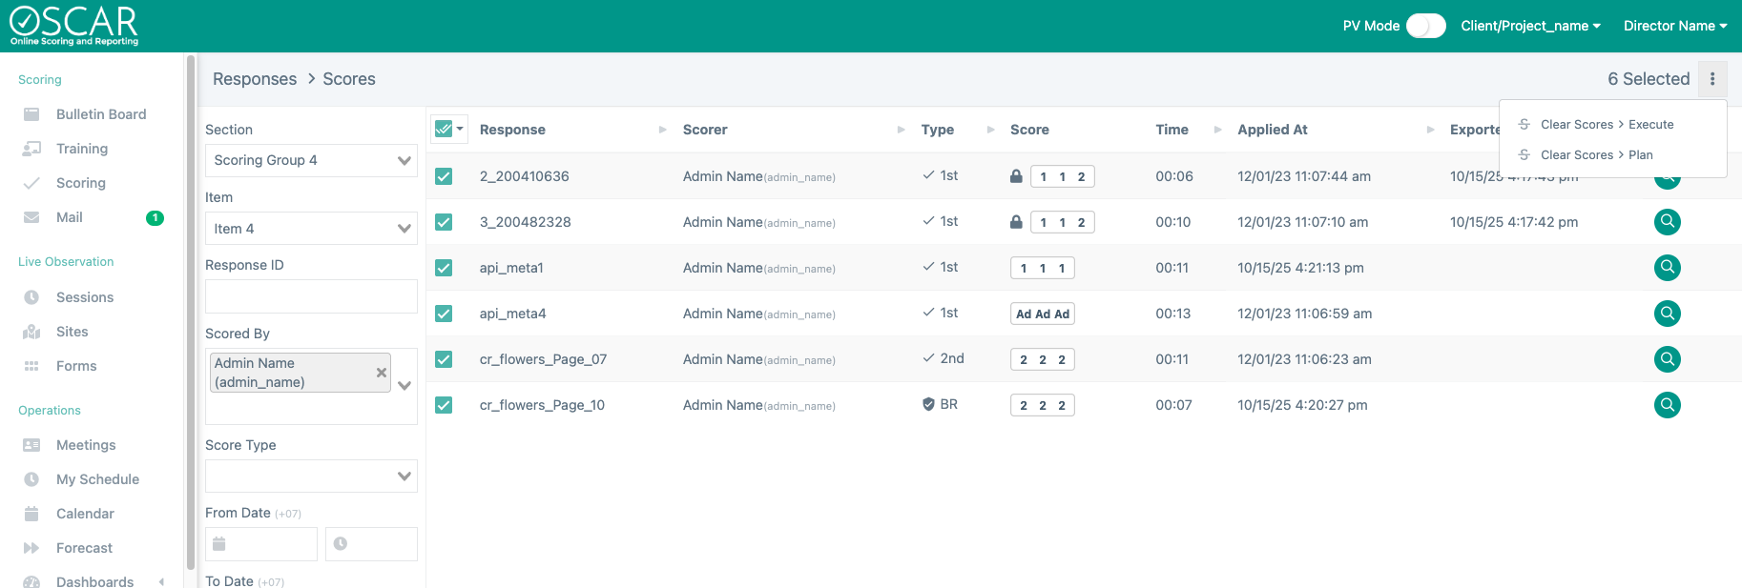This screenshot has height=588, width=1742.
Task: Remove Admin Name from Scored By filter
Action: point(382,373)
